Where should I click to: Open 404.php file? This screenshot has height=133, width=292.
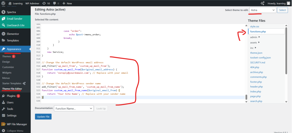click(255, 67)
